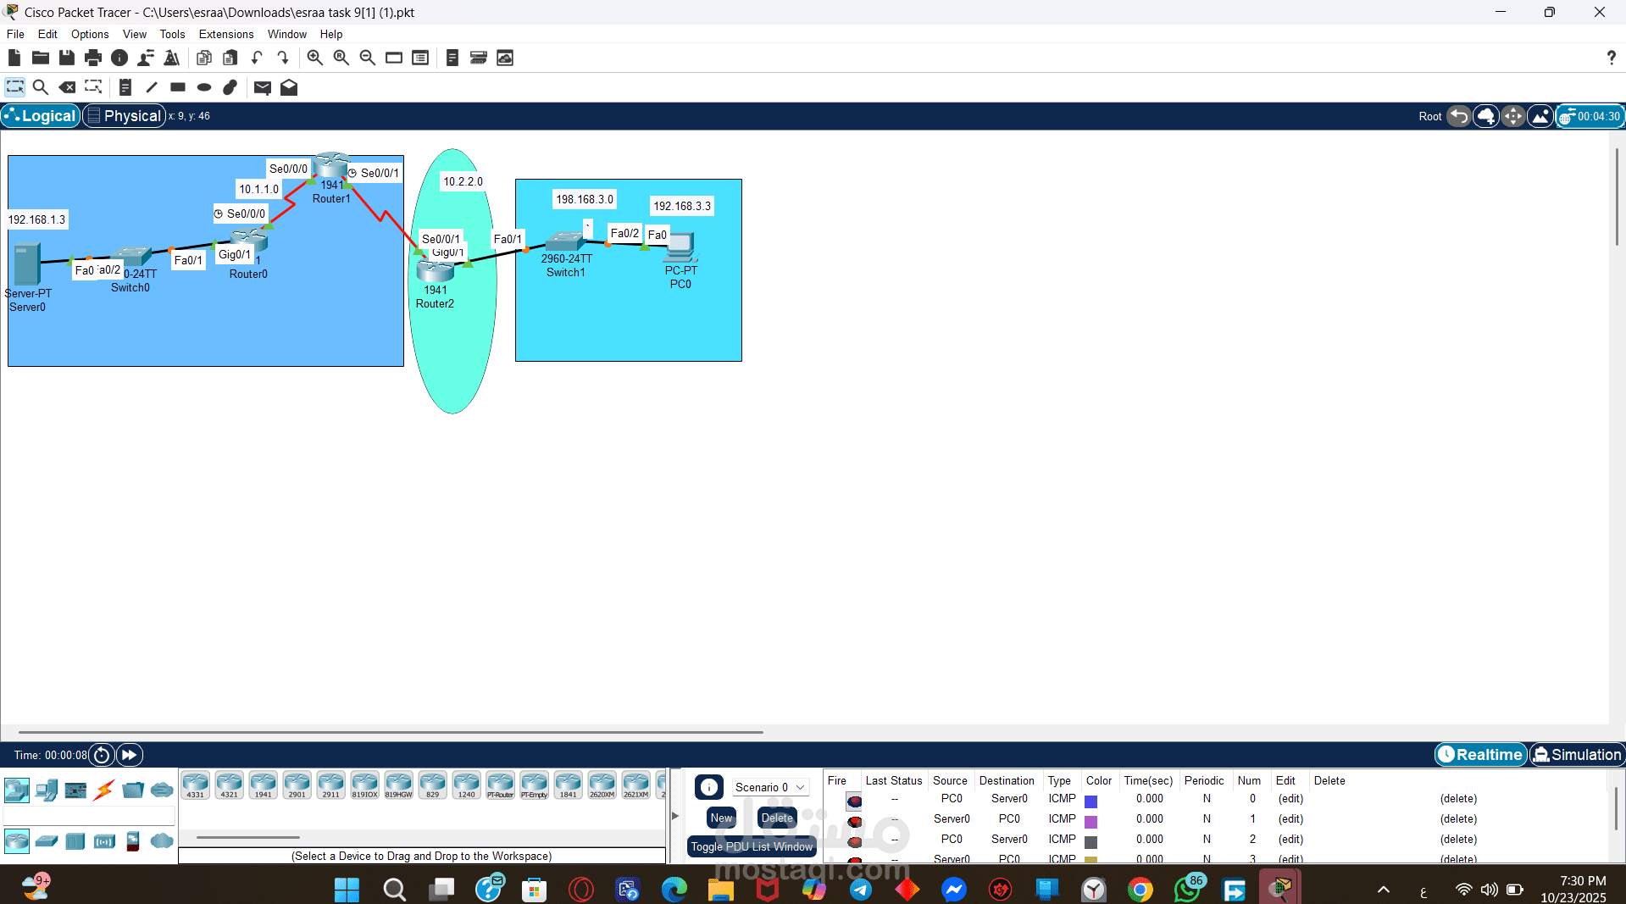The image size is (1626, 904).
Task: Click the Fast Forward Time button
Action: [130, 754]
